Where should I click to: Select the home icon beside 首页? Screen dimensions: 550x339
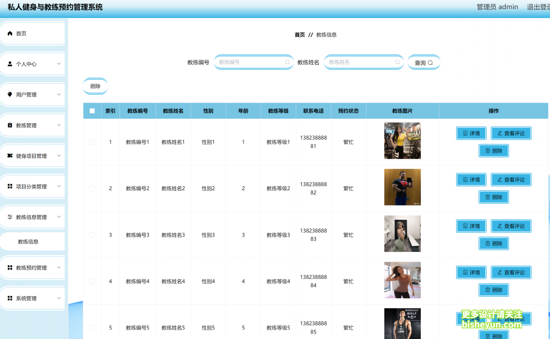(10, 33)
